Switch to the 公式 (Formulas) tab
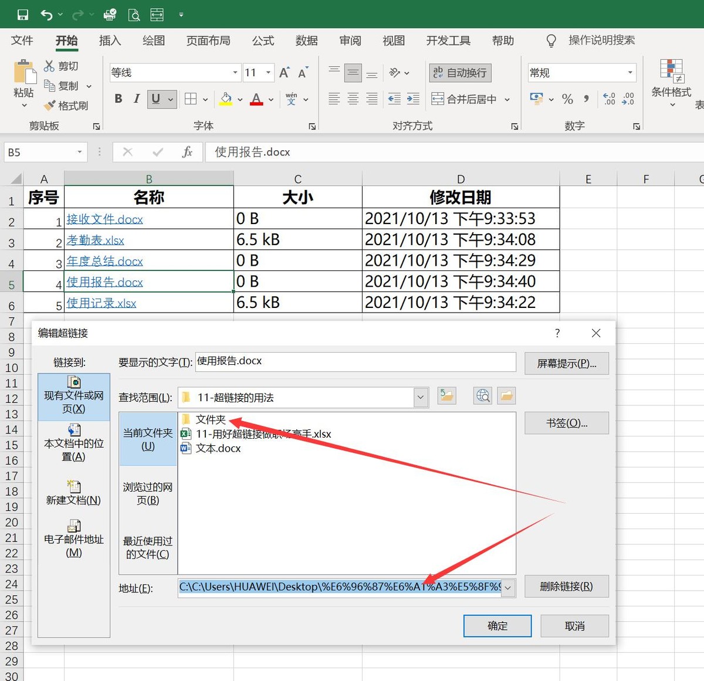This screenshot has width=704, height=681. [263, 40]
